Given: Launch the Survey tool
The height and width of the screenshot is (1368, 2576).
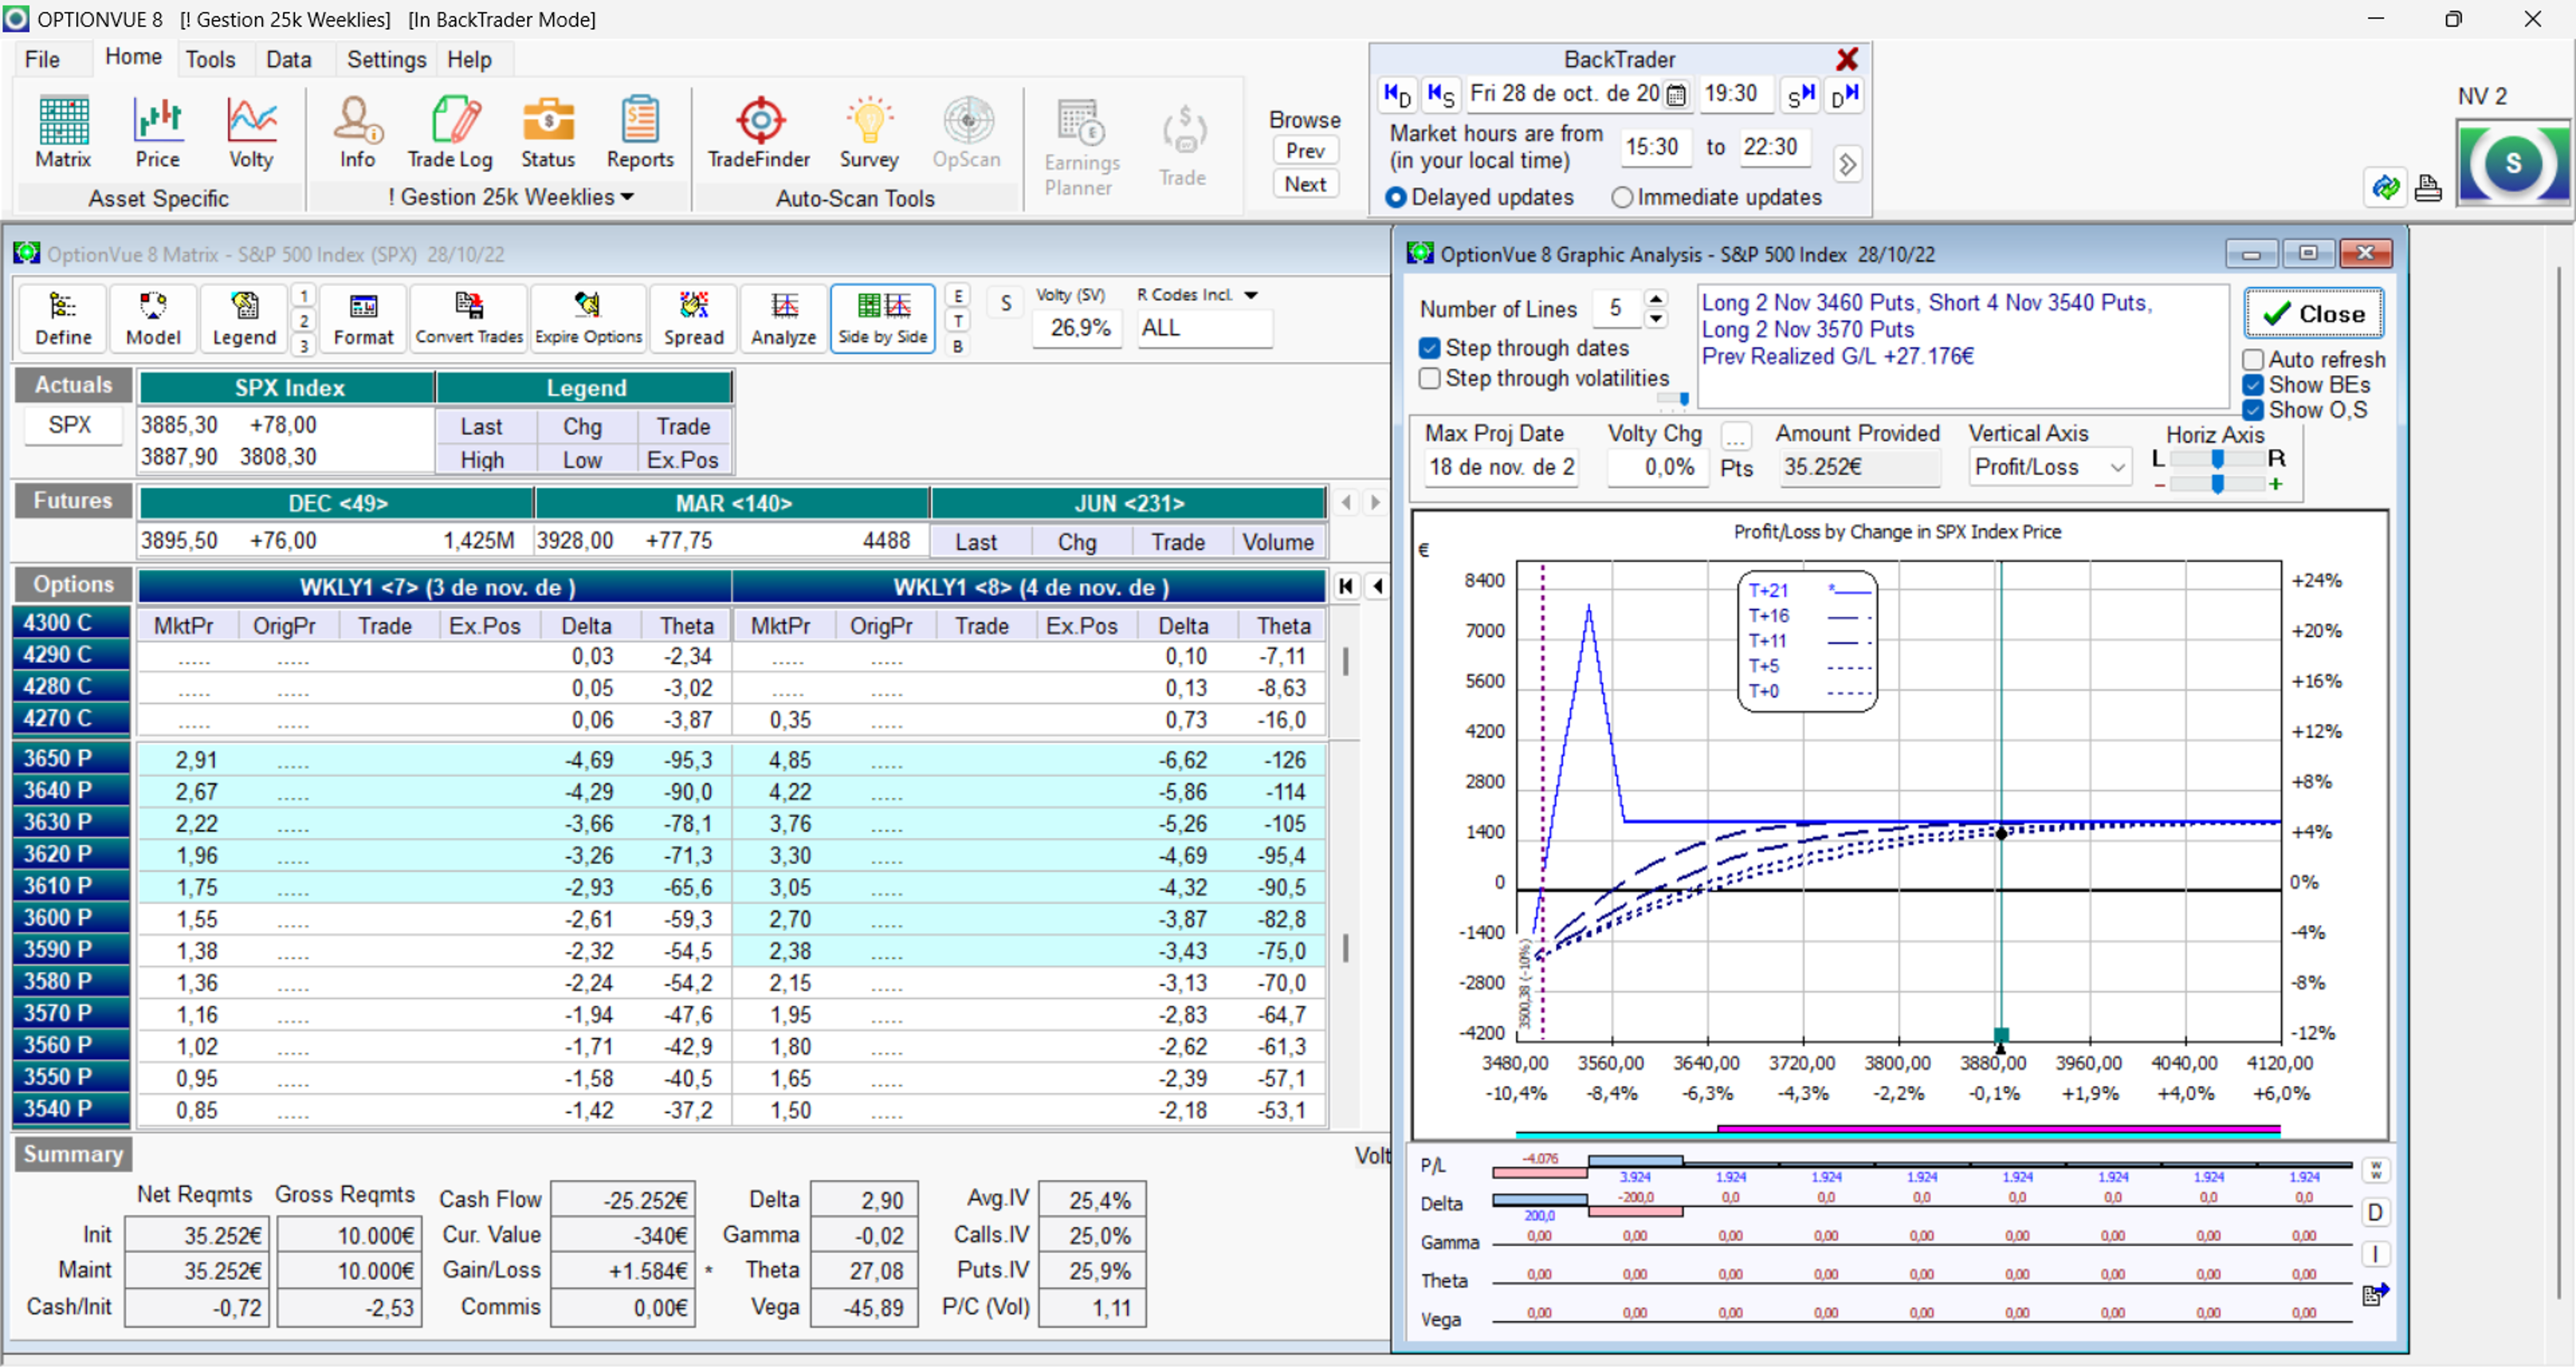Looking at the screenshot, I should coord(869,133).
